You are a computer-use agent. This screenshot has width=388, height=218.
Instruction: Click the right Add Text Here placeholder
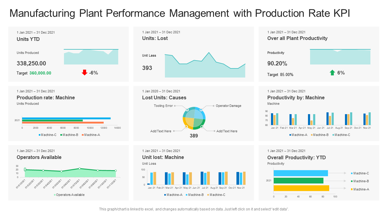coord(227,131)
